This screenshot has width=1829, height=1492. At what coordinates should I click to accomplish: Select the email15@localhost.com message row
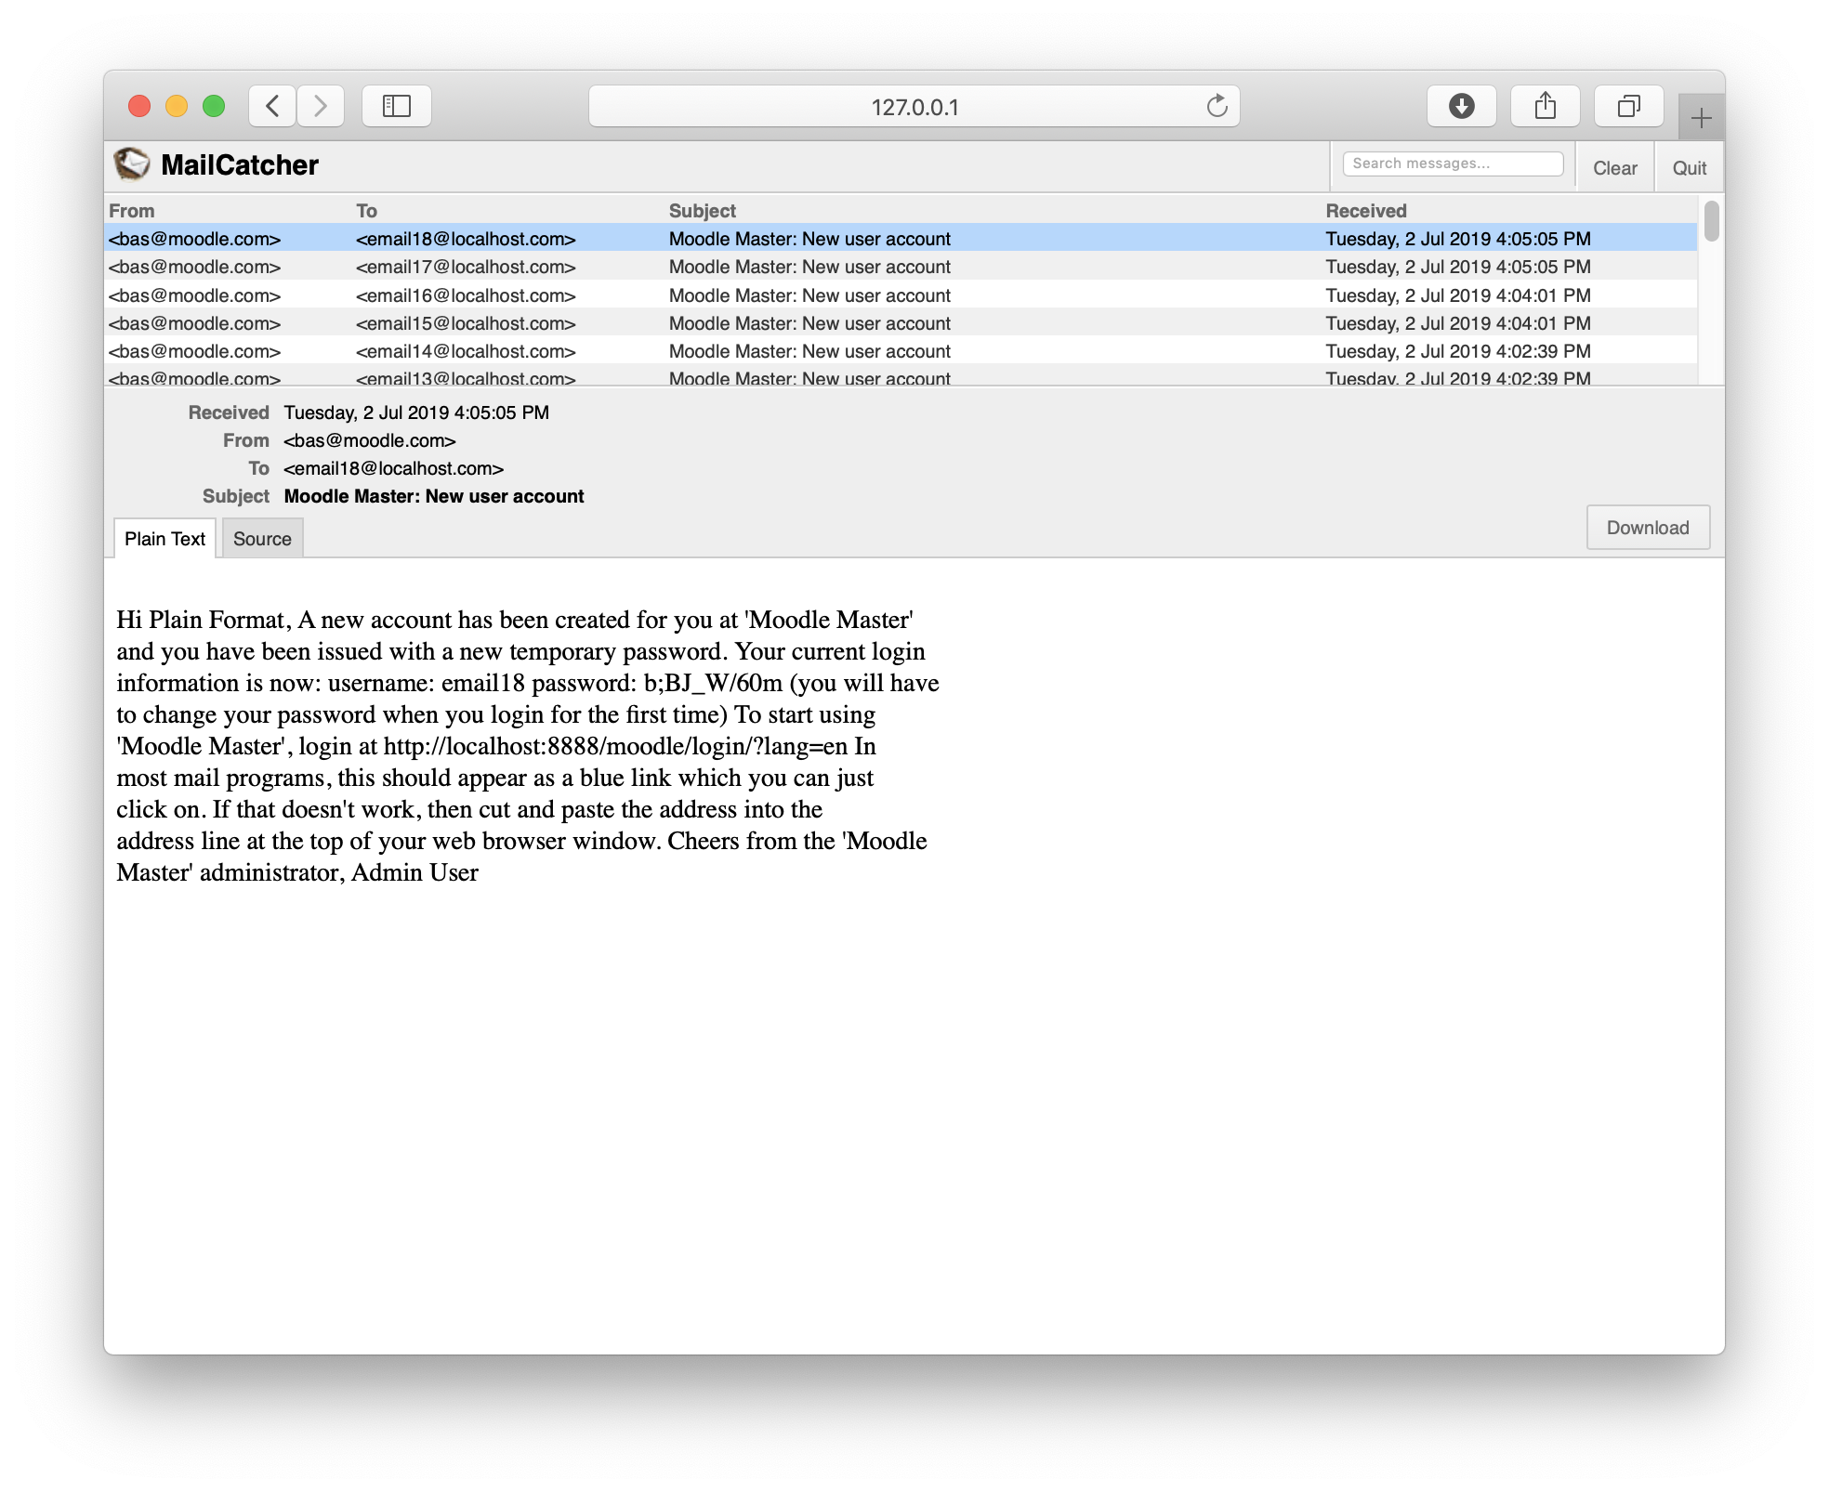point(901,323)
